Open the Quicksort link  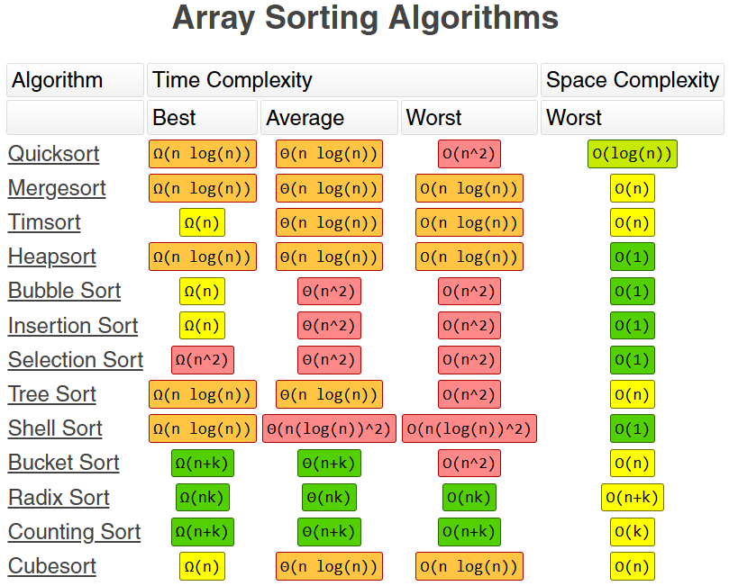tap(53, 154)
